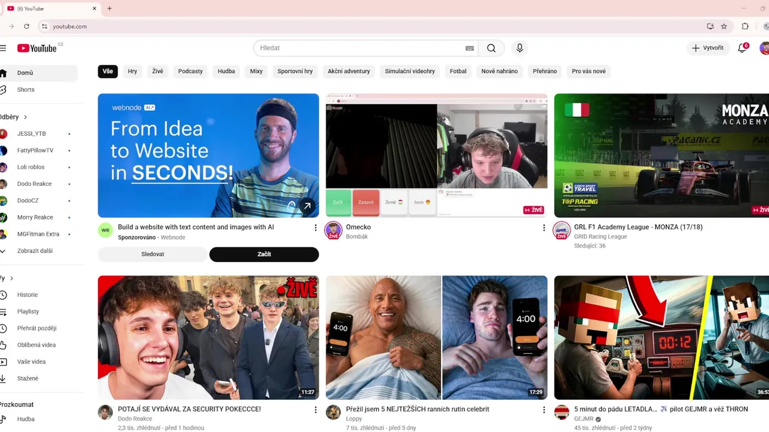Click the Dodo Reakce channel avatar under video

click(x=105, y=412)
